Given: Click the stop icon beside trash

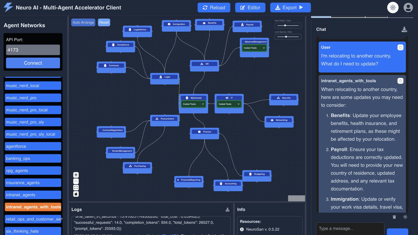Looking at the screenshot, I should (x=405, y=217).
